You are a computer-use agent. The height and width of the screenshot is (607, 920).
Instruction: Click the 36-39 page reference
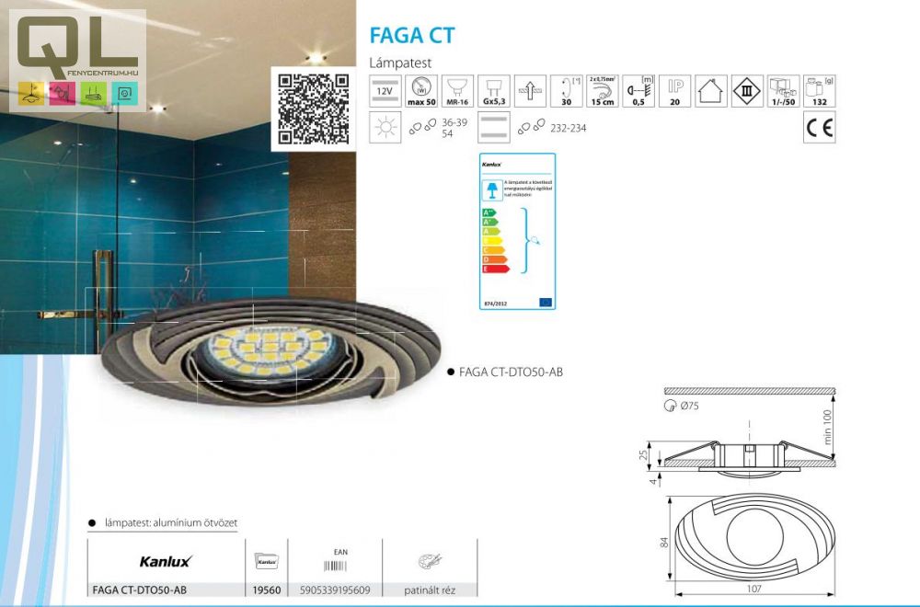[454, 122]
